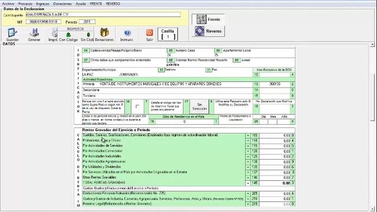Click the scroll down arrow of the vertical scrollbar
Image resolution: width=377 pixels, height=212 pixels.
(x=372, y=209)
